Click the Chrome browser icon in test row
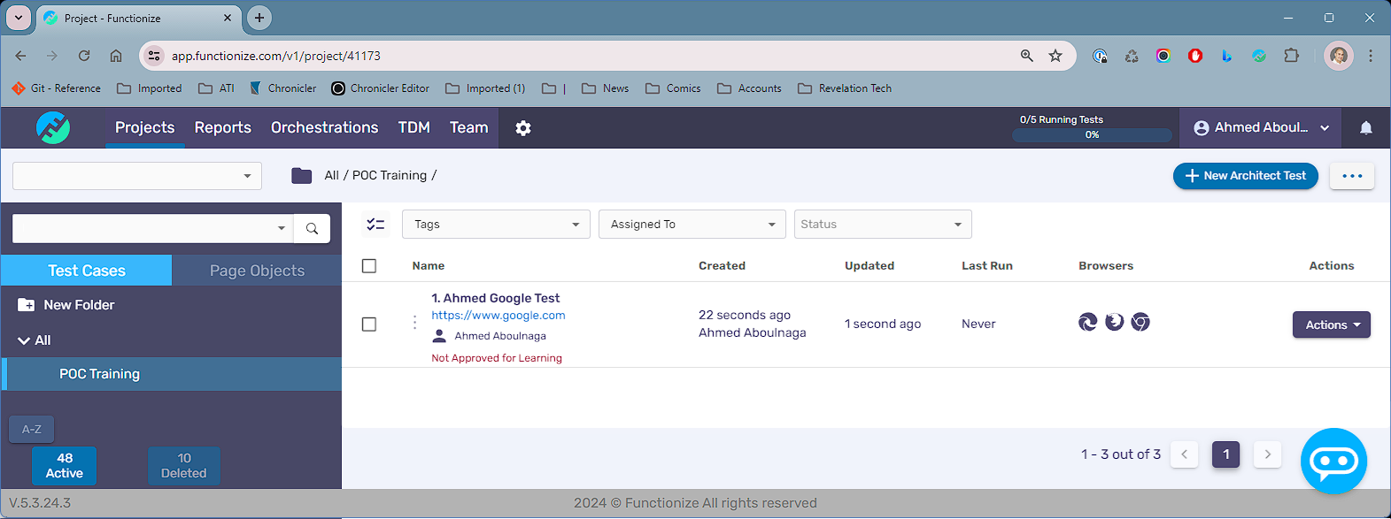This screenshot has width=1391, height=519. click(x=1140, y=323)
